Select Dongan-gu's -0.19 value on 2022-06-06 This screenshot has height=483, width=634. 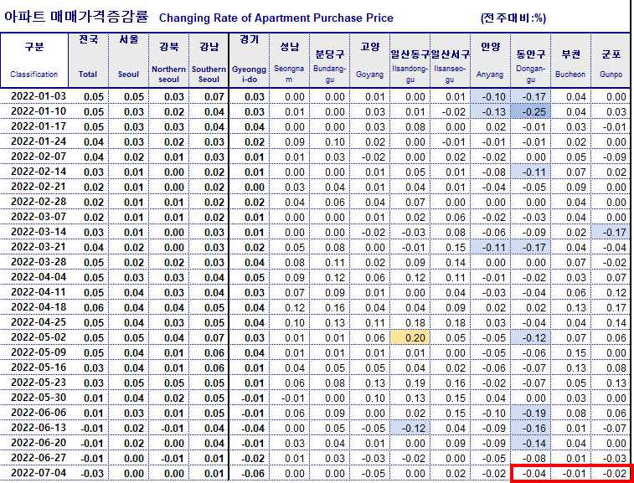(x=530, y=414)
